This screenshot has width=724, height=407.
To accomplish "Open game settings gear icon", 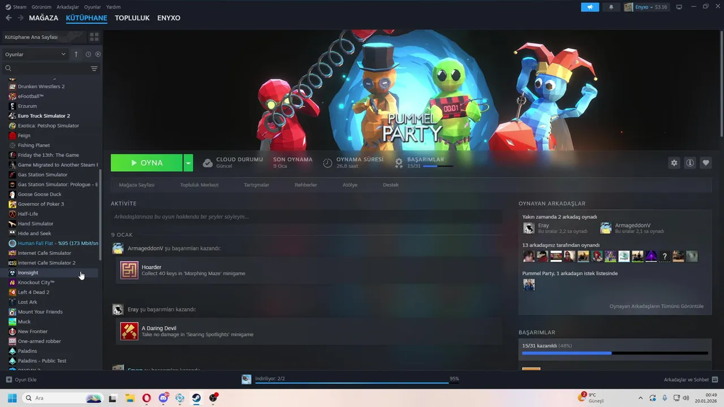I will point(674,163).
